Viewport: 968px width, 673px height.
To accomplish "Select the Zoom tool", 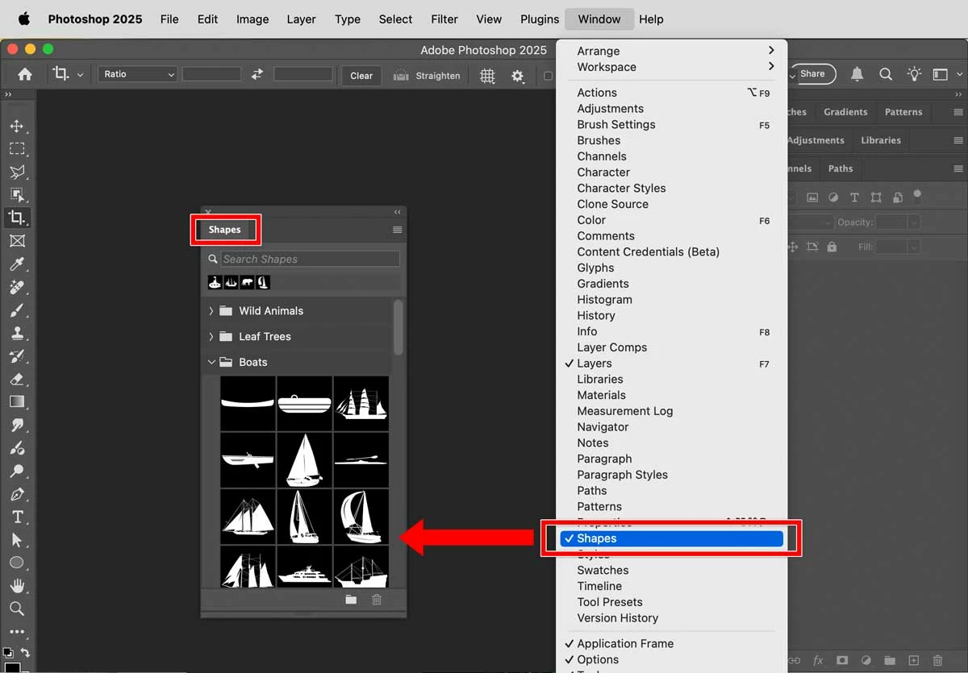I will [17, 609].
